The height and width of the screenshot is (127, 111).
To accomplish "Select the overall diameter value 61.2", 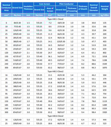I will [x=94, y=123].
